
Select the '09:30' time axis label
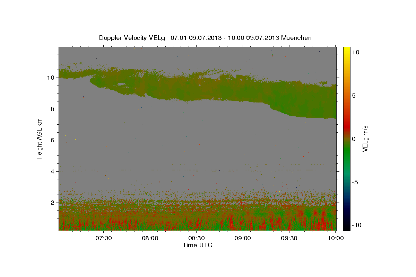(289, 238)
